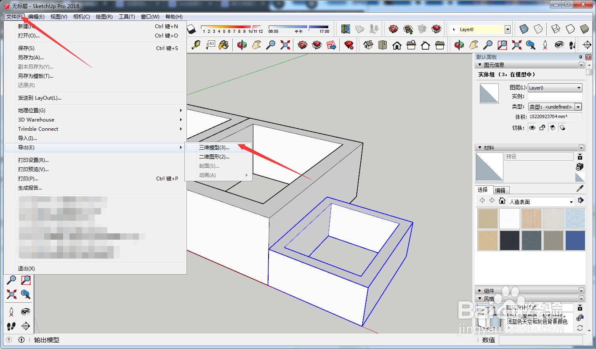
Task: Toggle Show/Hide Shadows button
Action: 192,29
